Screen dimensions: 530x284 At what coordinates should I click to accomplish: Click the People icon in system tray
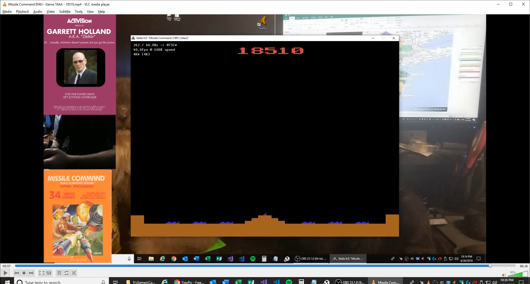pyautogui.click(x=412, y=282)
